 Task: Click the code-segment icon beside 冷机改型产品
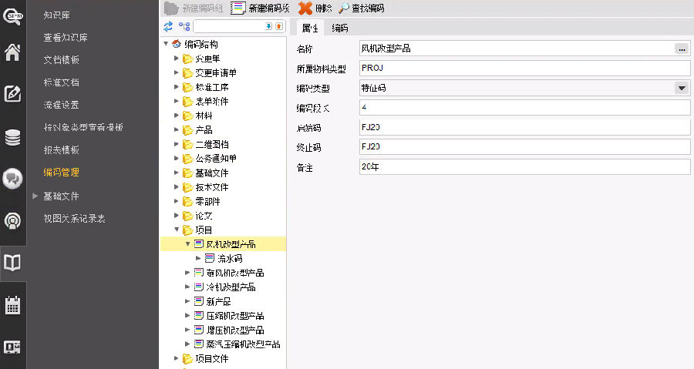point(199,287)
